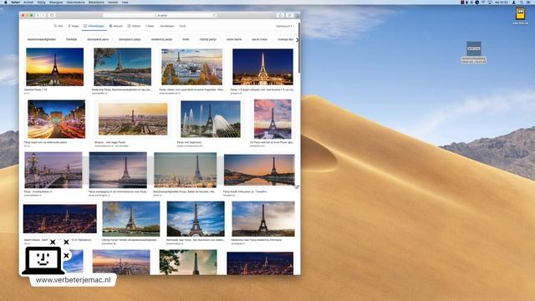Open the Safari share sheet
The width and height of the screenshot is (535, 301).
(280, 15)
